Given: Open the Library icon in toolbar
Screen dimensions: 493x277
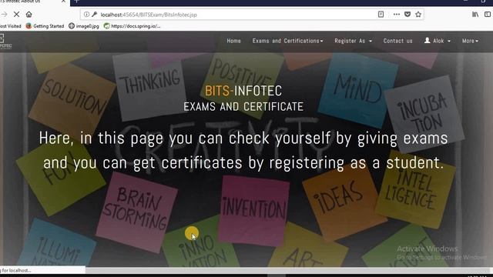Looking at the screenshot, I should [475, 15].
